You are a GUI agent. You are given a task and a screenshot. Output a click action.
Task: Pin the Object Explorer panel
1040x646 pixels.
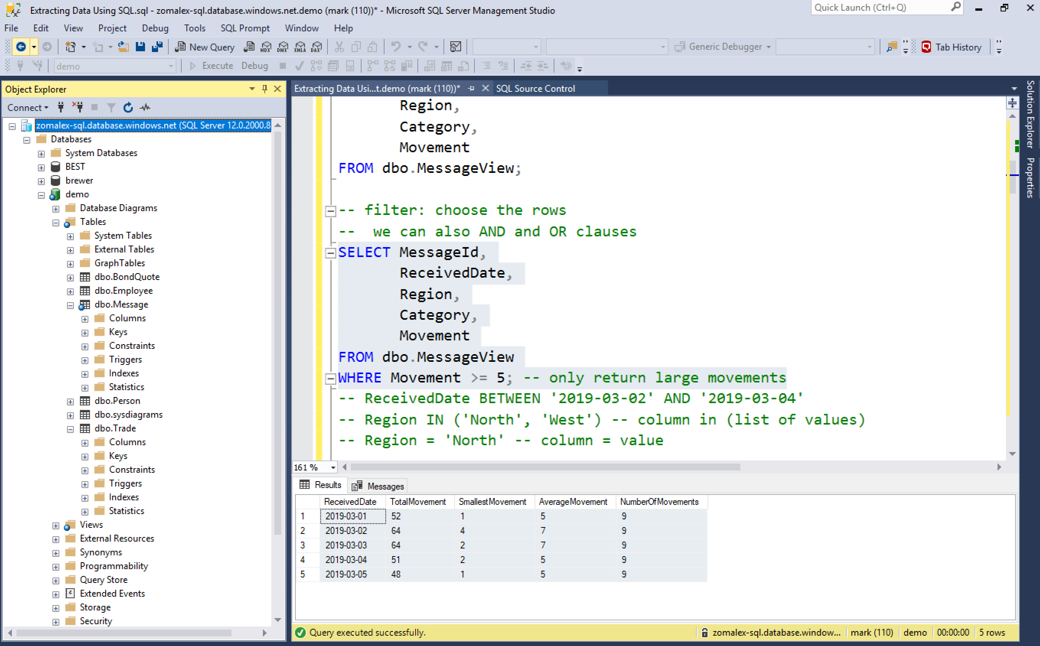(x=265, y=89)
